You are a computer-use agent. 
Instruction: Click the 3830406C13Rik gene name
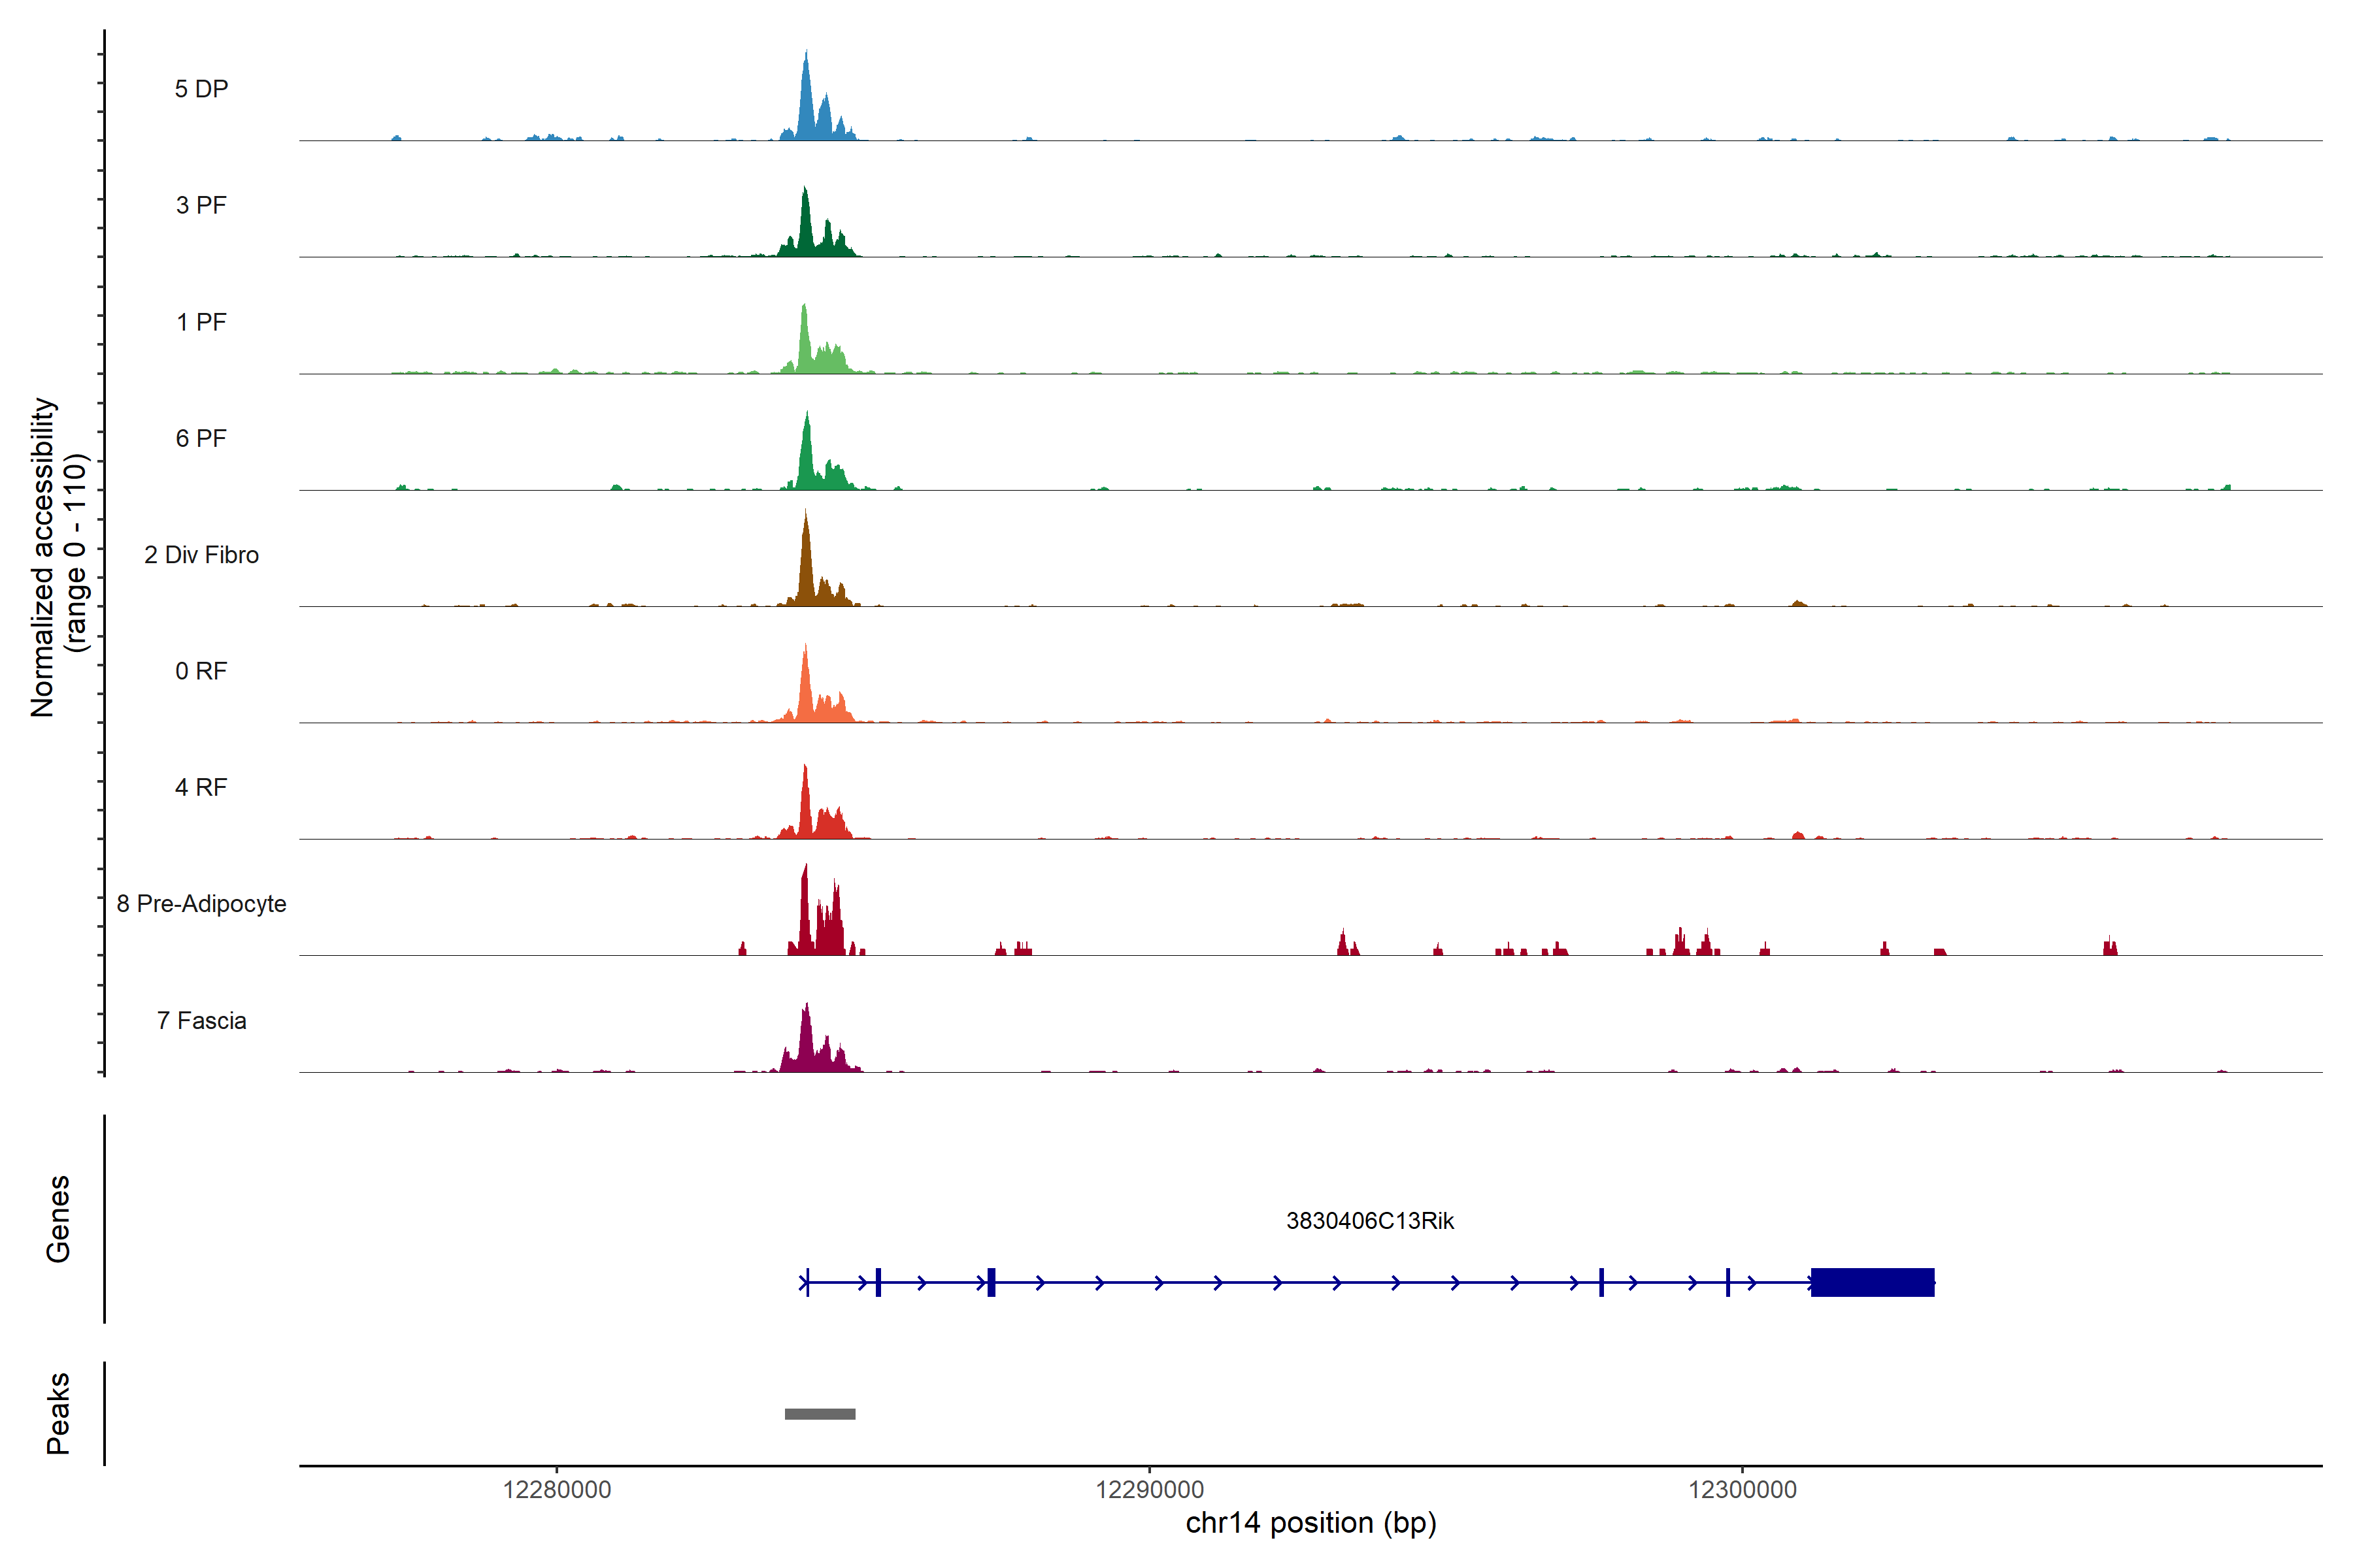pyautogui.click(x=1369, y=1221)
